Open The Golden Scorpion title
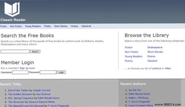Image resolution: width=185 pixels, height=107 pixels. (x=20, y=94)
